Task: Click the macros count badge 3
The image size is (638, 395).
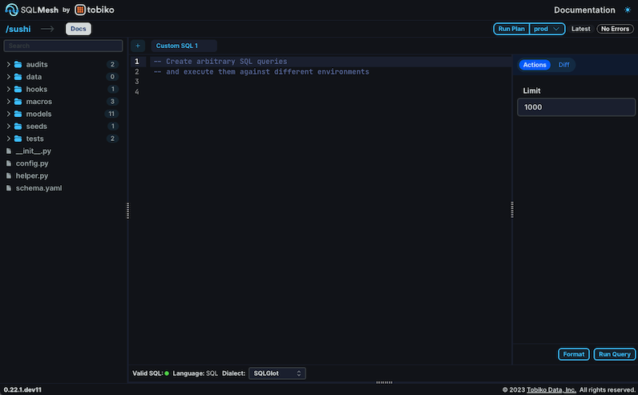Action: [x=112, y=101]
